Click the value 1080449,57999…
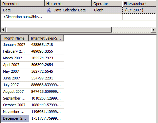Viewport: 158px width, 123px height. [46, 105]
